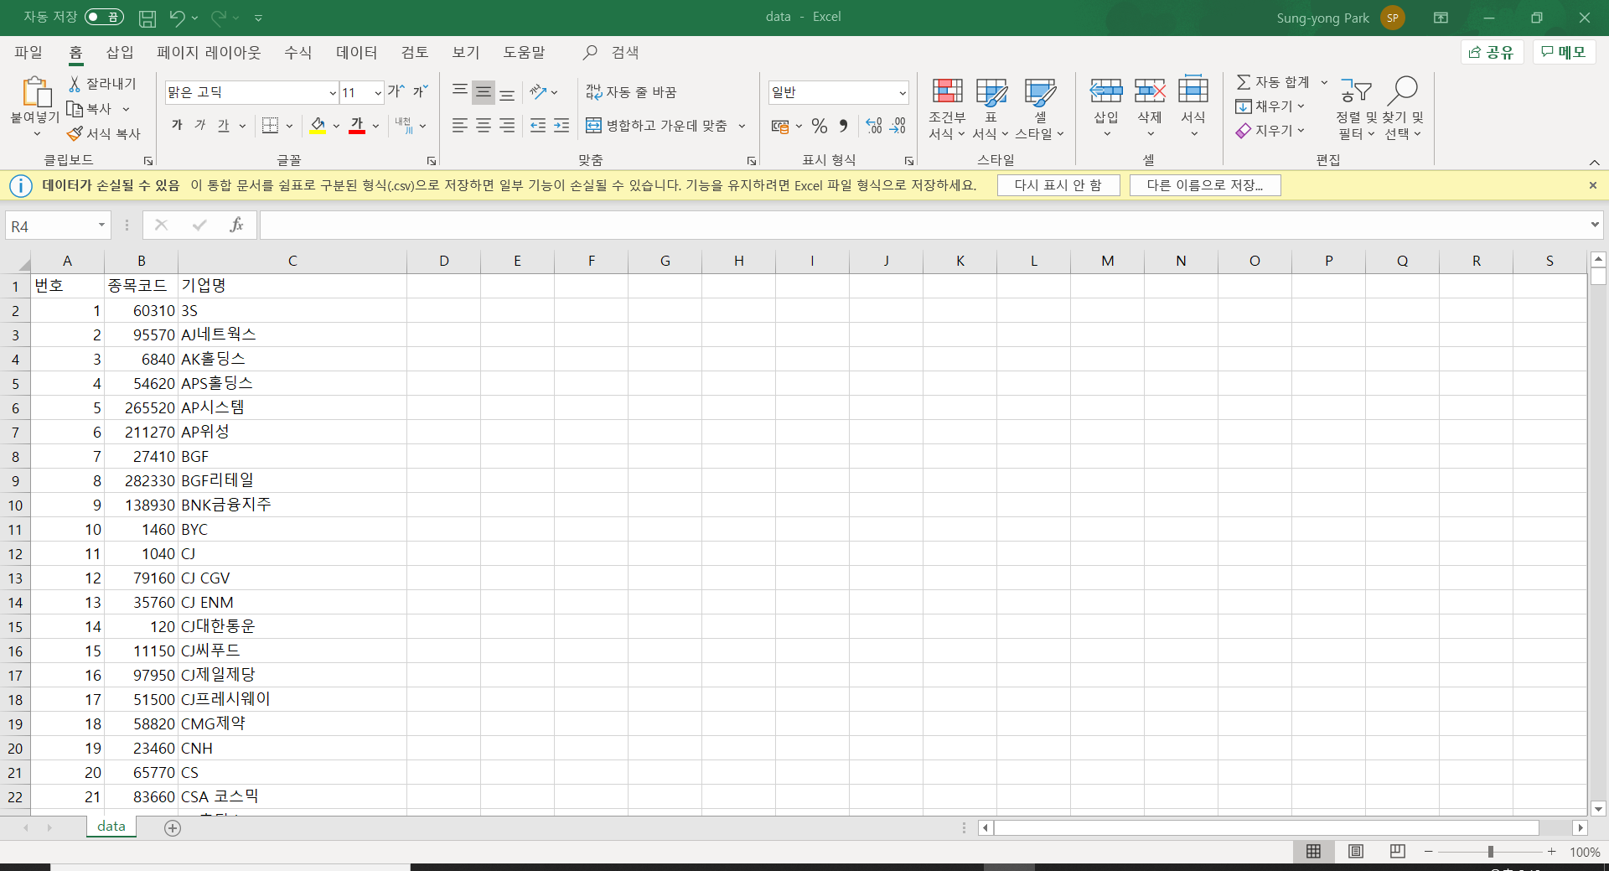
Task: Expand Merge & Center dropdown arrow
Action: [742, 126]
